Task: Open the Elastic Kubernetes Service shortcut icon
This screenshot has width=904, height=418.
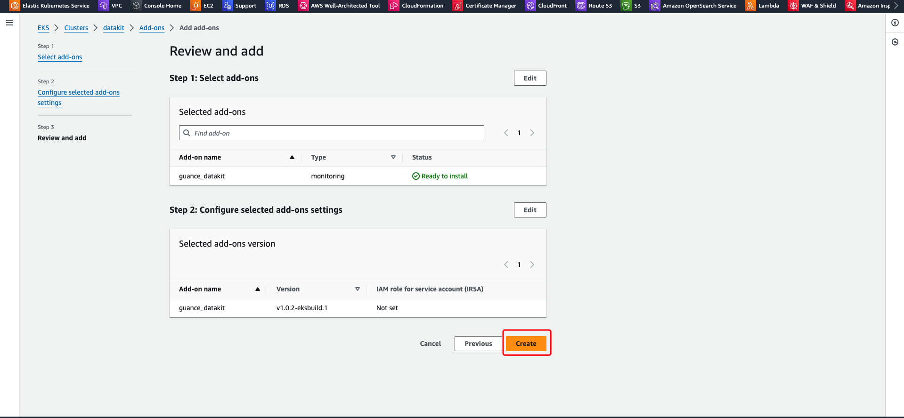Action: [15, 6]
